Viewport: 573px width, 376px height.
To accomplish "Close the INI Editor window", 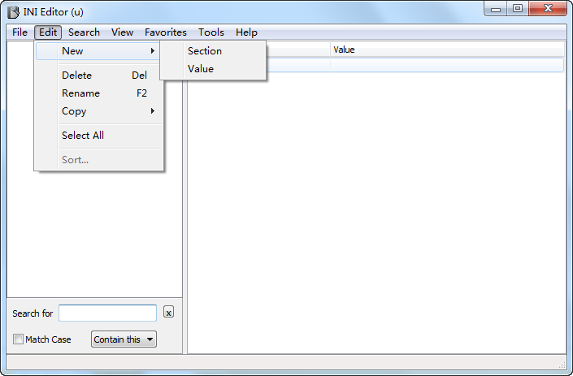I will (x=548, y=9).
